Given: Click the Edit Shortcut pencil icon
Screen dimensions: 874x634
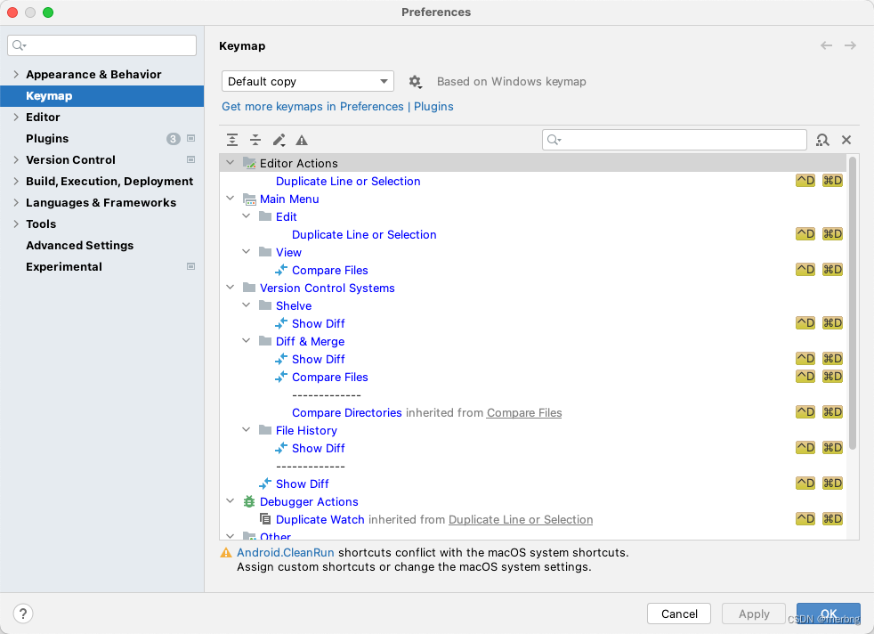Looking at the screenshot, I should [x=279, y=140].
